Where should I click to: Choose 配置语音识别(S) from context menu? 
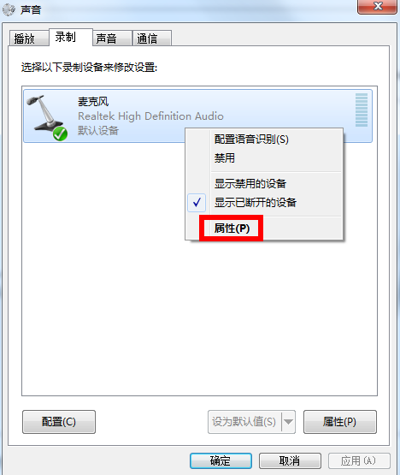coord(264,140)
